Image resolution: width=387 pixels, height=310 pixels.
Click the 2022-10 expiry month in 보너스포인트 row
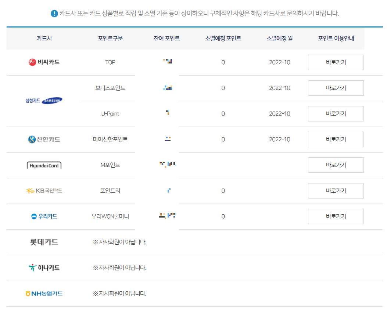coord(280,88)
